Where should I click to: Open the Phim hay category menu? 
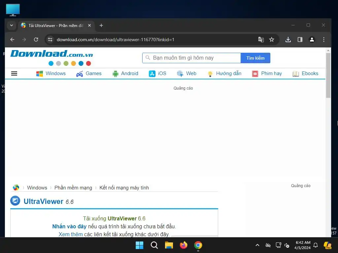267,73
